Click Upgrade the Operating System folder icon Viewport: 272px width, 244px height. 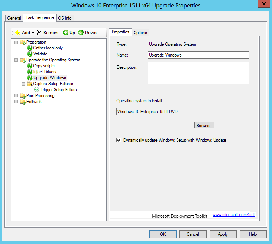click(23, 60)
